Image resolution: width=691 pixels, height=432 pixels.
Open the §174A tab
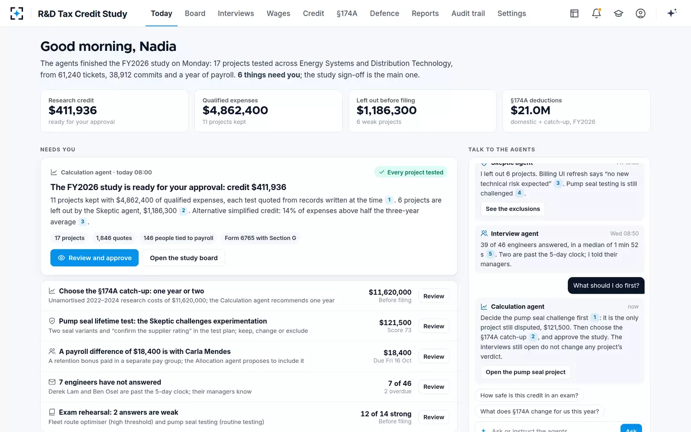[347, 13]
